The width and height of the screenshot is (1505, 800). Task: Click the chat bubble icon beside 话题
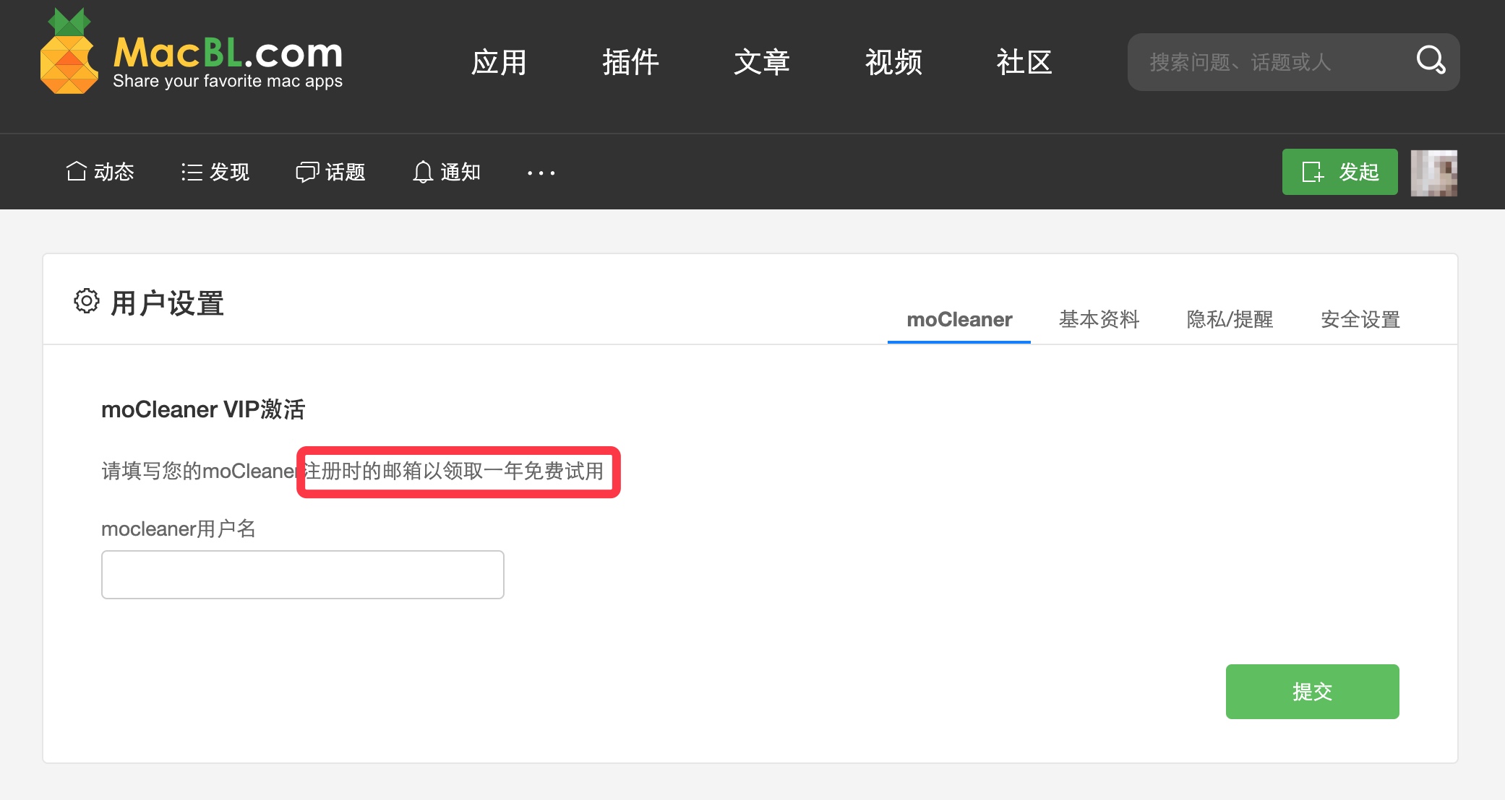(x=307, y=172)
